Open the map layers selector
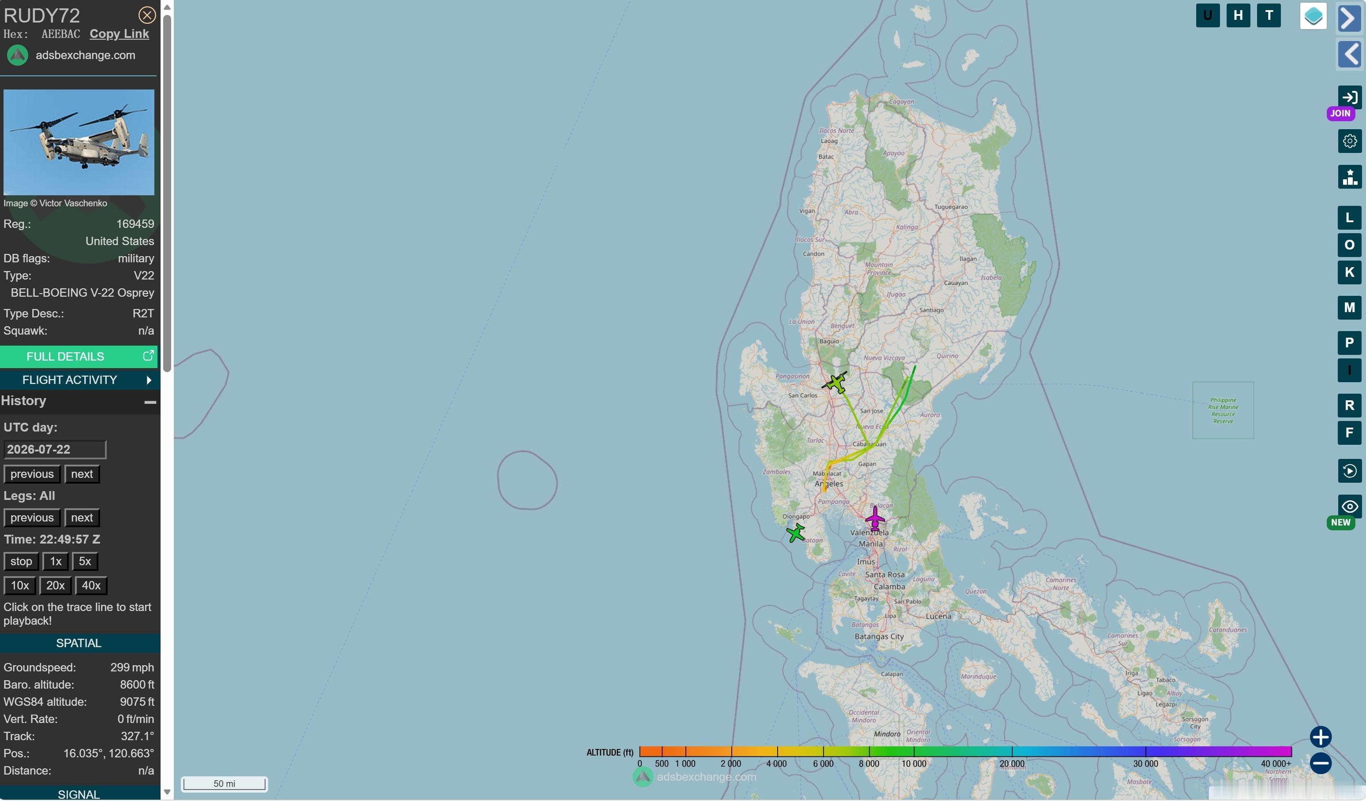Viewport: 1366px width, 801px height. click(x=1314, y=16)
